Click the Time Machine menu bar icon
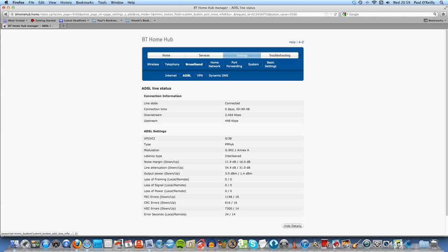Image resolution: width=448 pixels, height=252 pixels. [360, 2]
